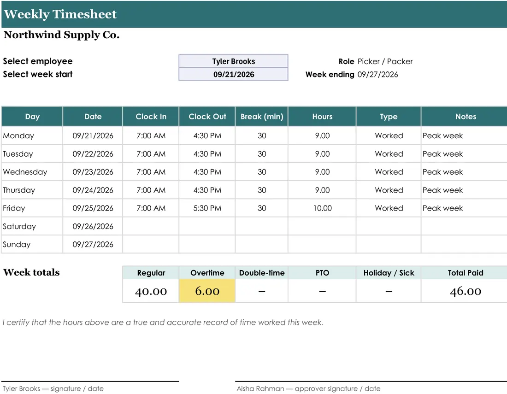This screenshot has width=507, height=394.
Task: Select the Saturday day cell
Action: 32,226
